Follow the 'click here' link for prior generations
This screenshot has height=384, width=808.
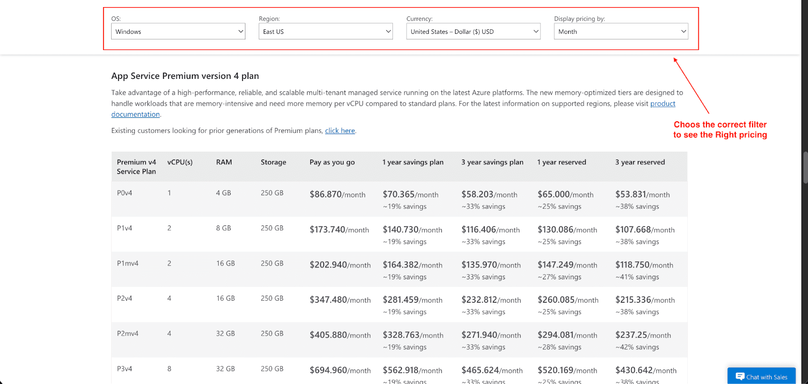339,130
